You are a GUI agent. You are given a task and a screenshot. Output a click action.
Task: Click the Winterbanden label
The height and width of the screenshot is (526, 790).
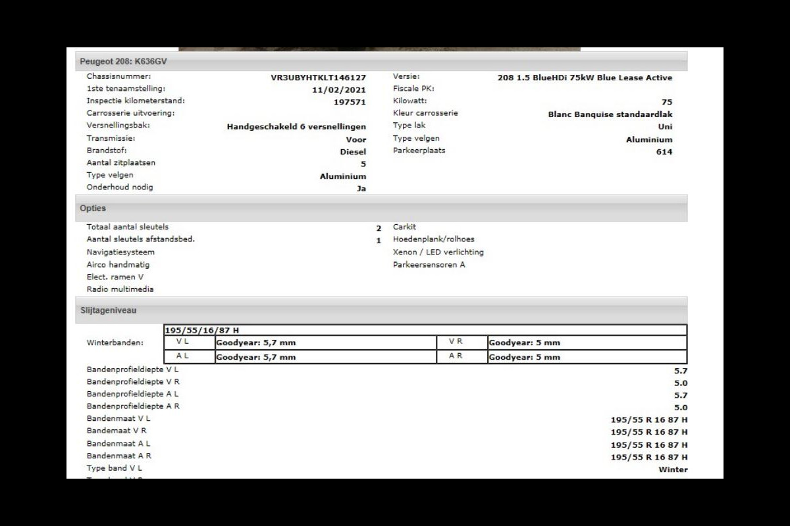tap(115, 343)
